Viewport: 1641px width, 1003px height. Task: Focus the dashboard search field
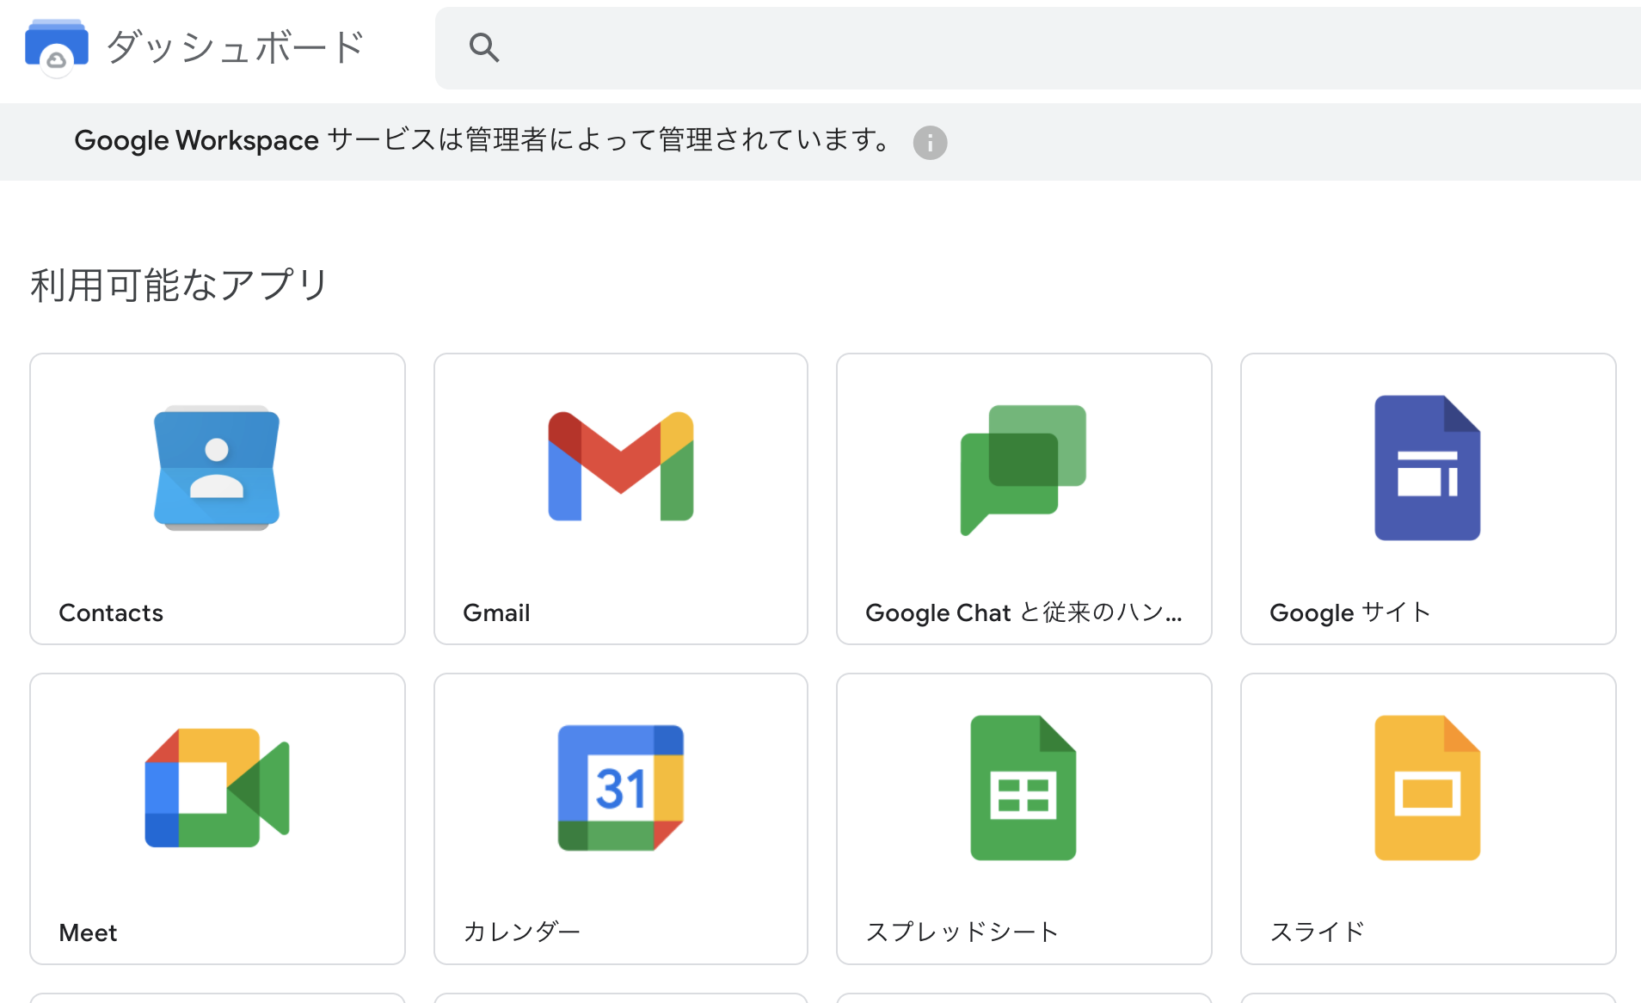click(1038, 48)
